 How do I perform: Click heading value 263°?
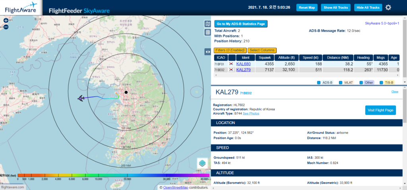click(368, 70)
